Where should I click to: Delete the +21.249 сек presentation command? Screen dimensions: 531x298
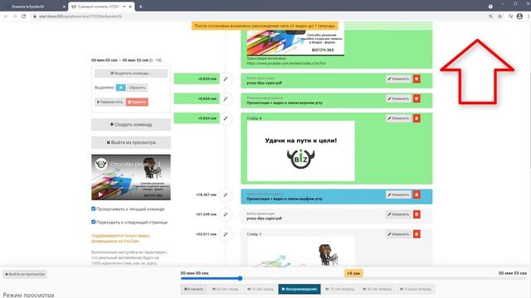[x=417, y=214]
